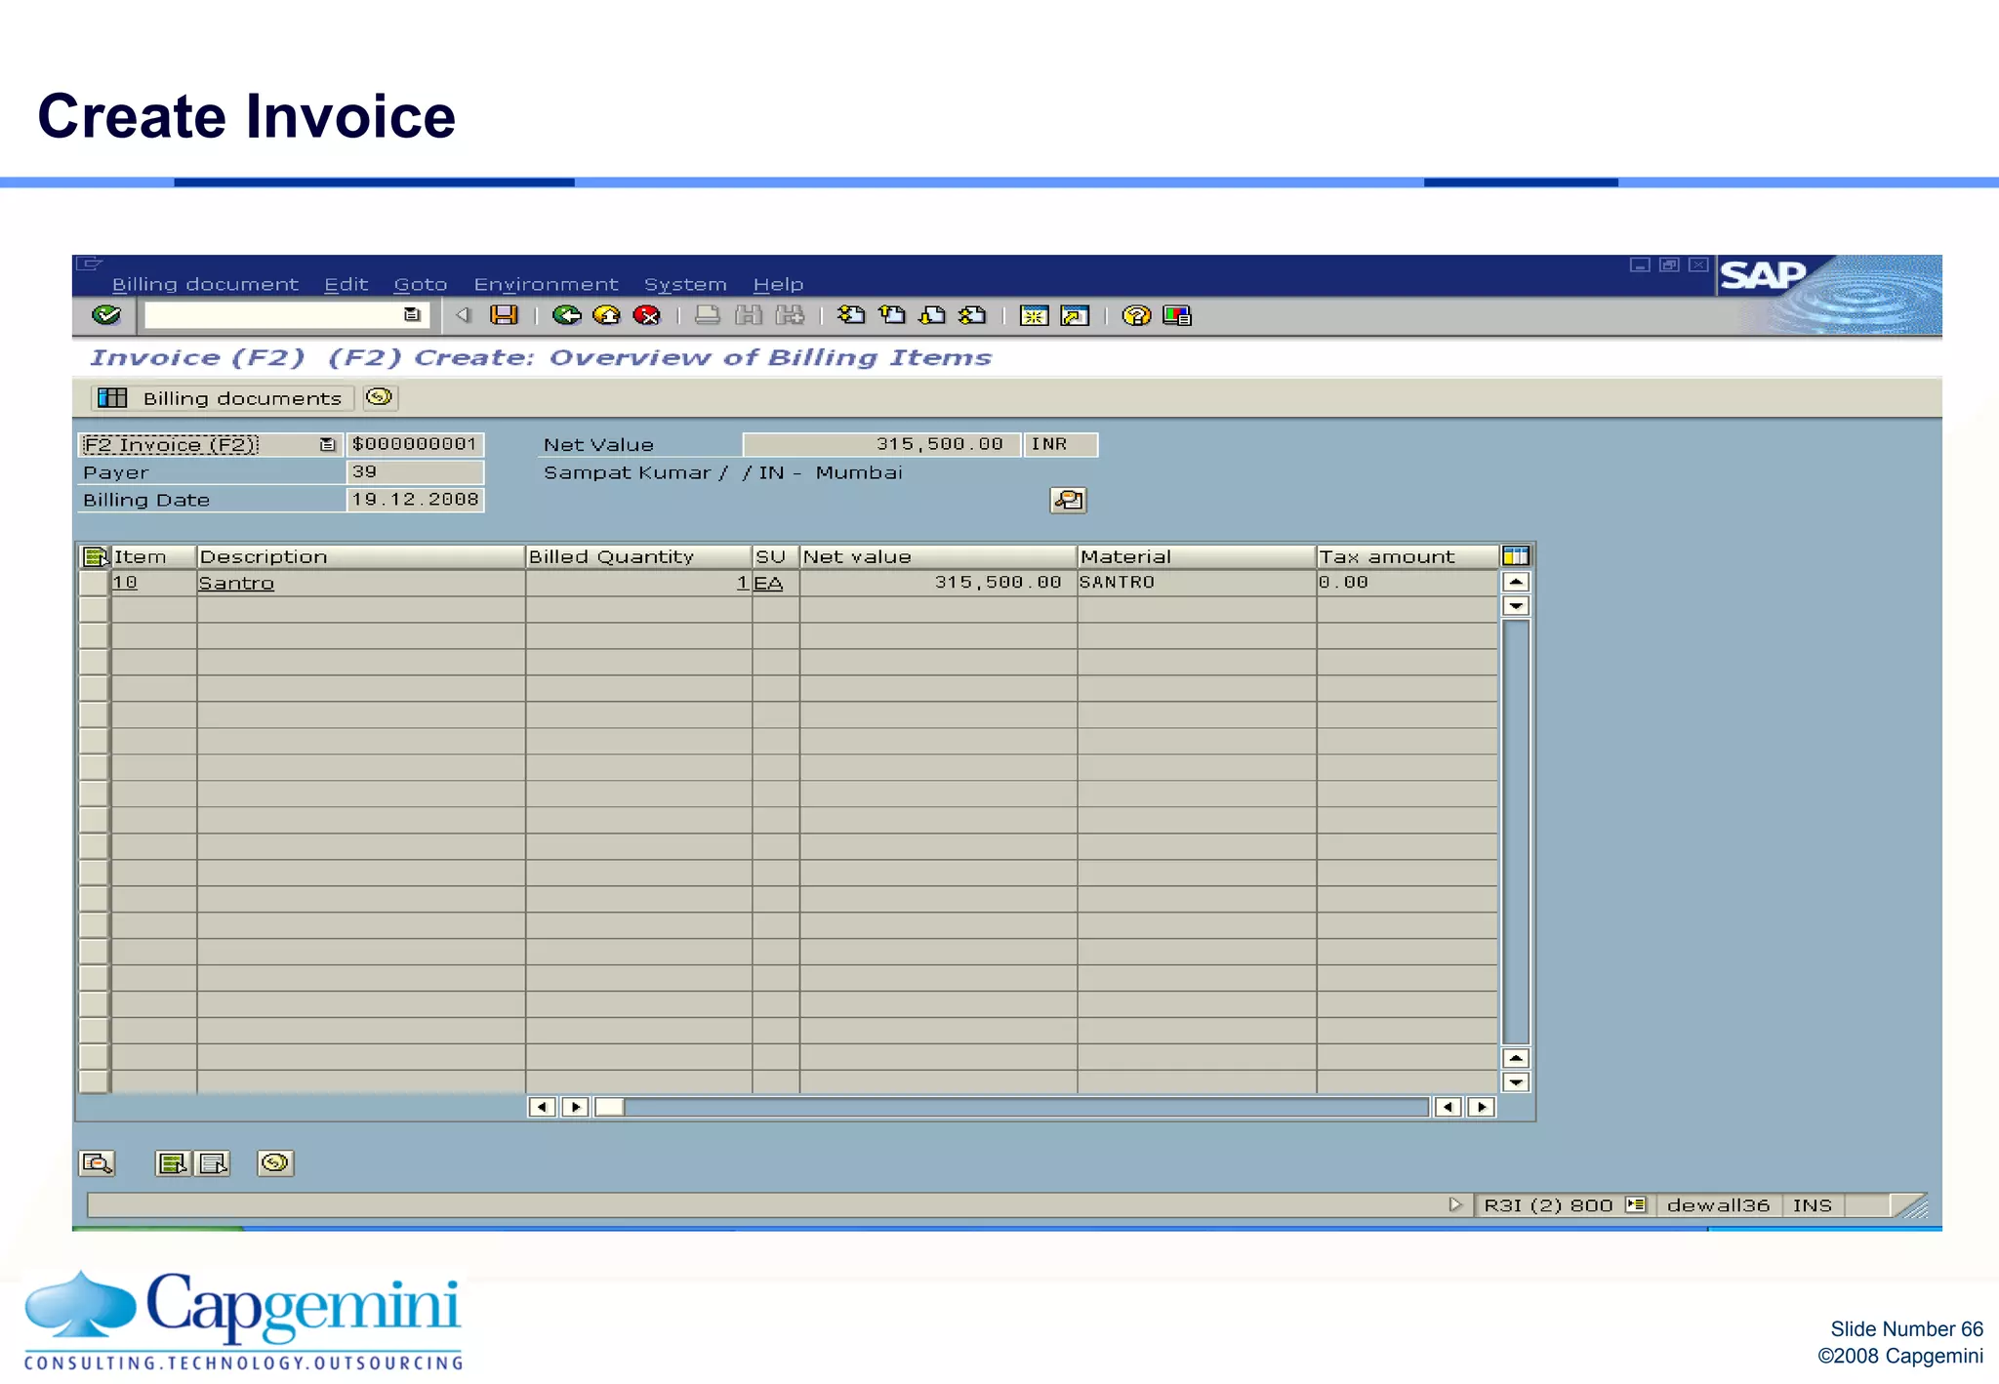
Task: Click the SANTRO material cell
Action: point(1197,583)
